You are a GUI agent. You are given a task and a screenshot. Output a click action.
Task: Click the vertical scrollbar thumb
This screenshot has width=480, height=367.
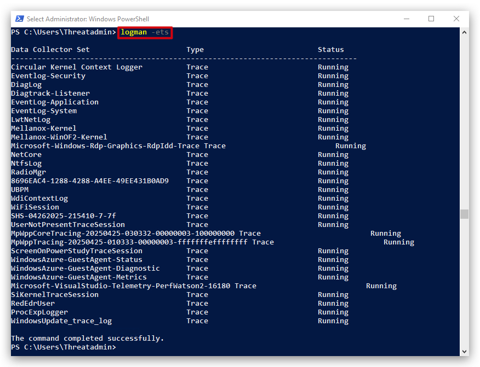(465, 214)
